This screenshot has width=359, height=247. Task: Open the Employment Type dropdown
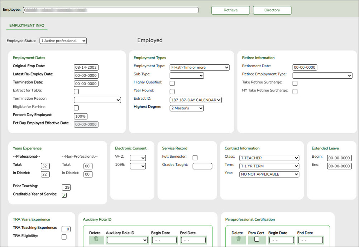pyautogui.click(x=199, y=67)
